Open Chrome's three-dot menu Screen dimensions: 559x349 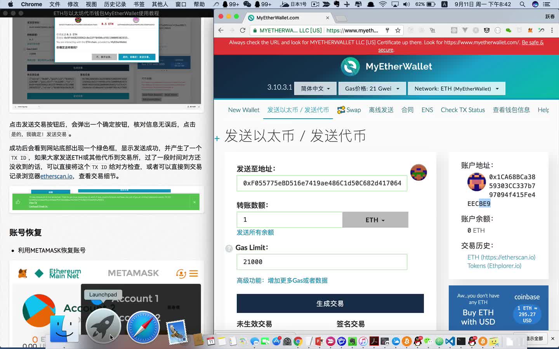(x=552, y=30)
